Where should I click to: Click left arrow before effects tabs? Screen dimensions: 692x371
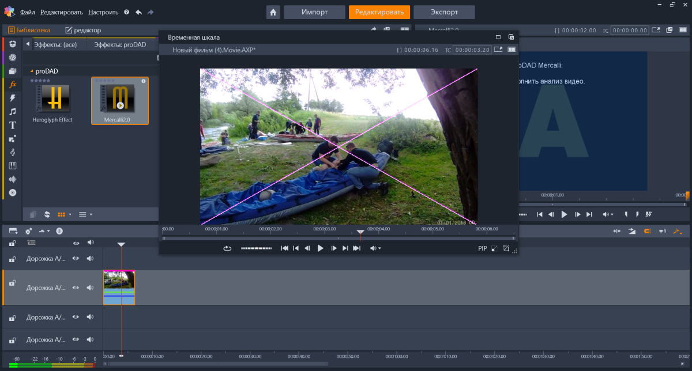[28, 44]
